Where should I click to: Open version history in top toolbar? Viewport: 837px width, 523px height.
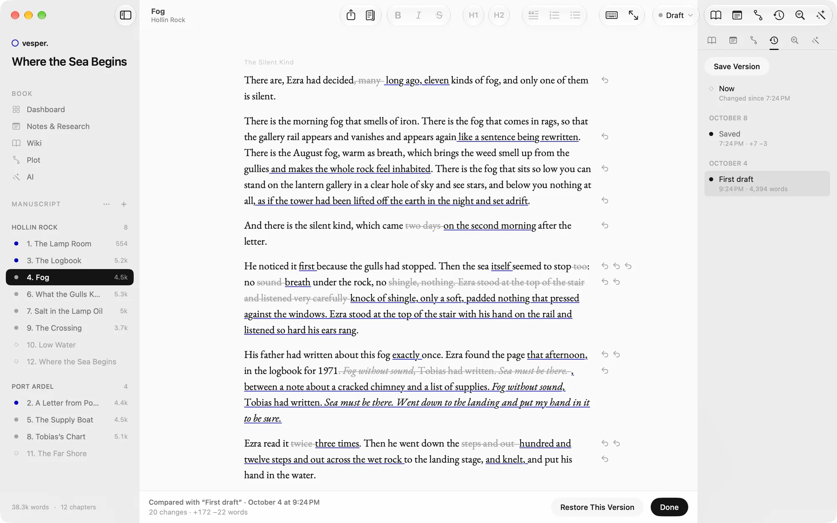[779, 15]
